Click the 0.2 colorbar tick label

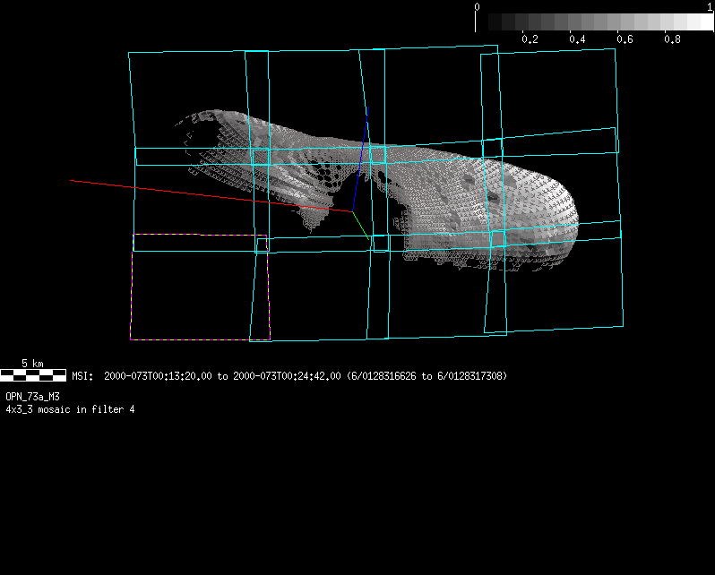tap(530, 40)
